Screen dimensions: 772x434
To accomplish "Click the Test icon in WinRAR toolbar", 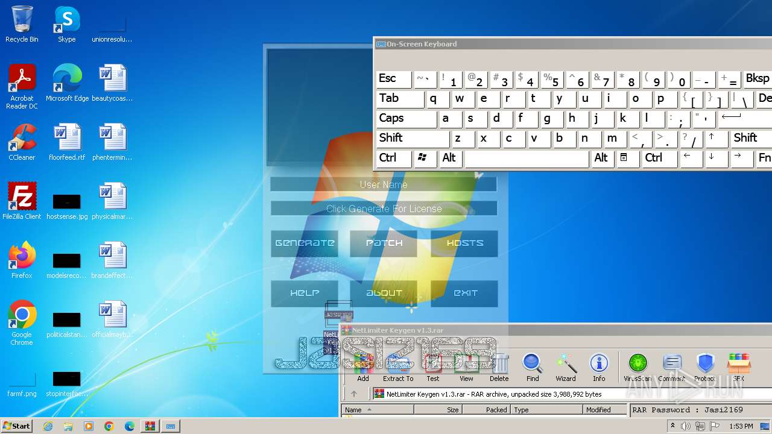I will point(433,367).
